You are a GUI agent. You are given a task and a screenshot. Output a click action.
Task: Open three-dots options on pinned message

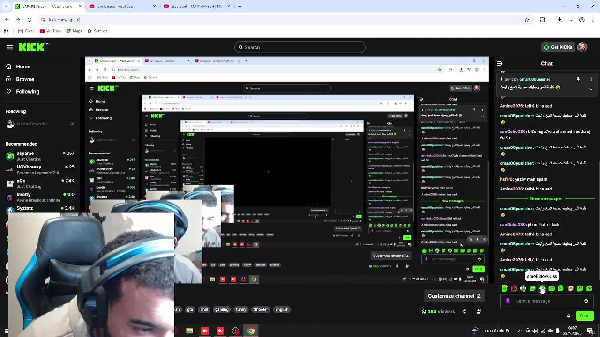pyautogui.click(x=591, y=79)
